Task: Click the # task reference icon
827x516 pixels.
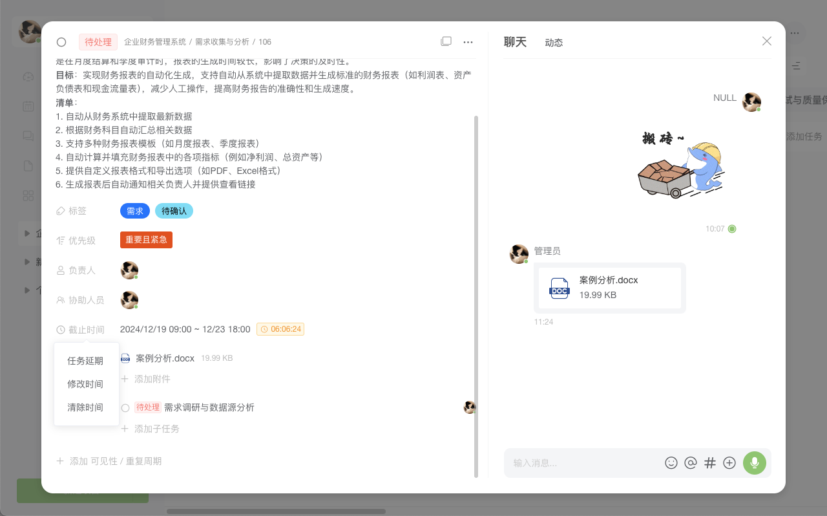Action: (x=710, y=463)
